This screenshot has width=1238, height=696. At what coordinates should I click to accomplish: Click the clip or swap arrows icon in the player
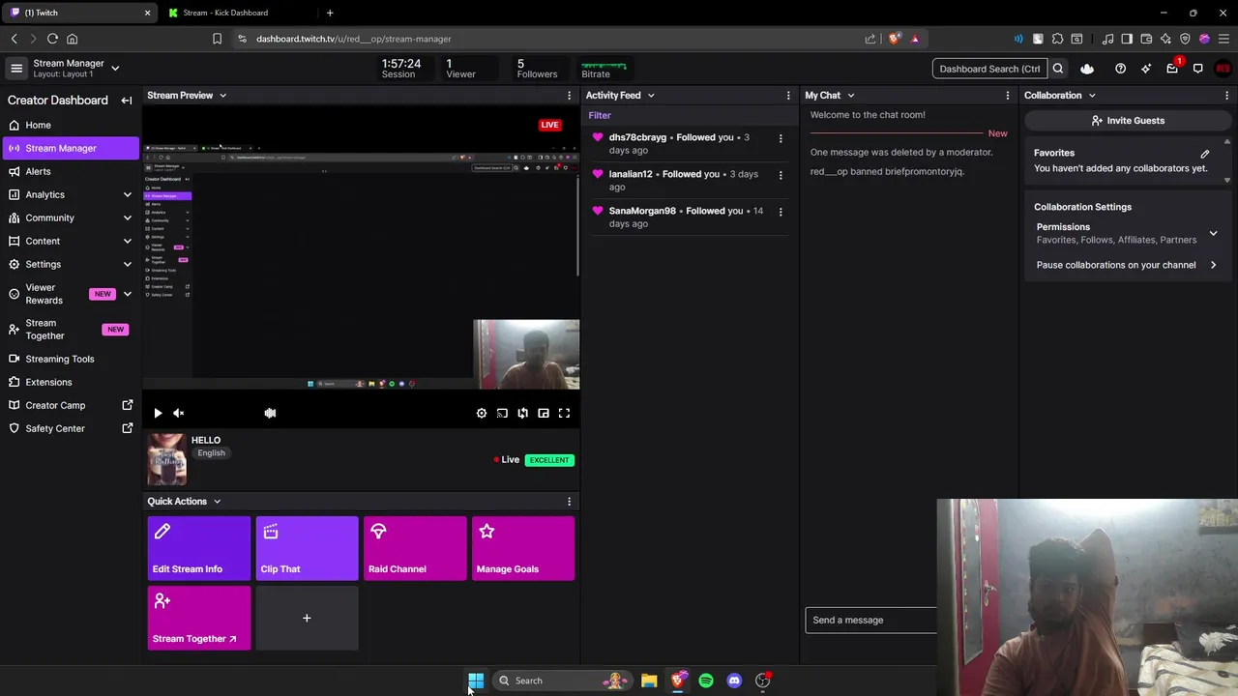(522, 413)
